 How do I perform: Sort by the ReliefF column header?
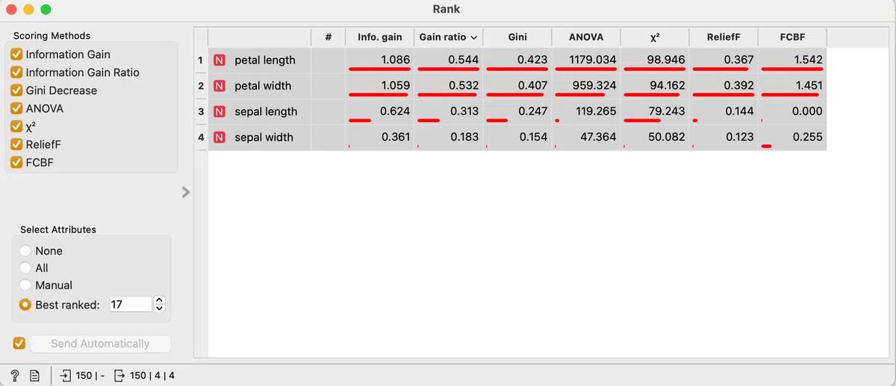point(723,37)
